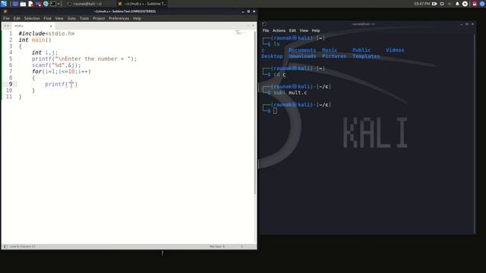
Task: Open the Project menu
Action: click(99, 18)
